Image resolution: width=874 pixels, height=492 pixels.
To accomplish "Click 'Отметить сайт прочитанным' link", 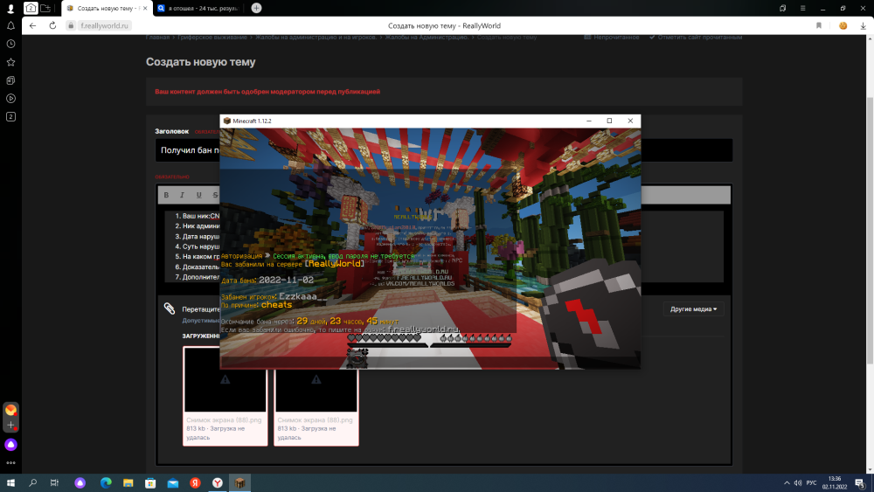I will tap(696, 38).
